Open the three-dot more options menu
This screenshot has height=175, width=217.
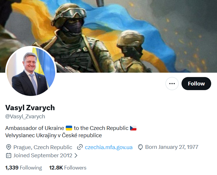pos(172,83)
